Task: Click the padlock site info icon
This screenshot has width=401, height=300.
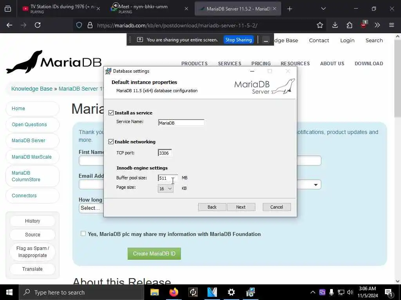Action: (90, 25)
